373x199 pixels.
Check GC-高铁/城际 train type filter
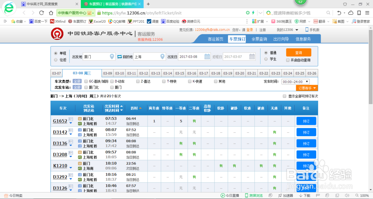(86, 81)
